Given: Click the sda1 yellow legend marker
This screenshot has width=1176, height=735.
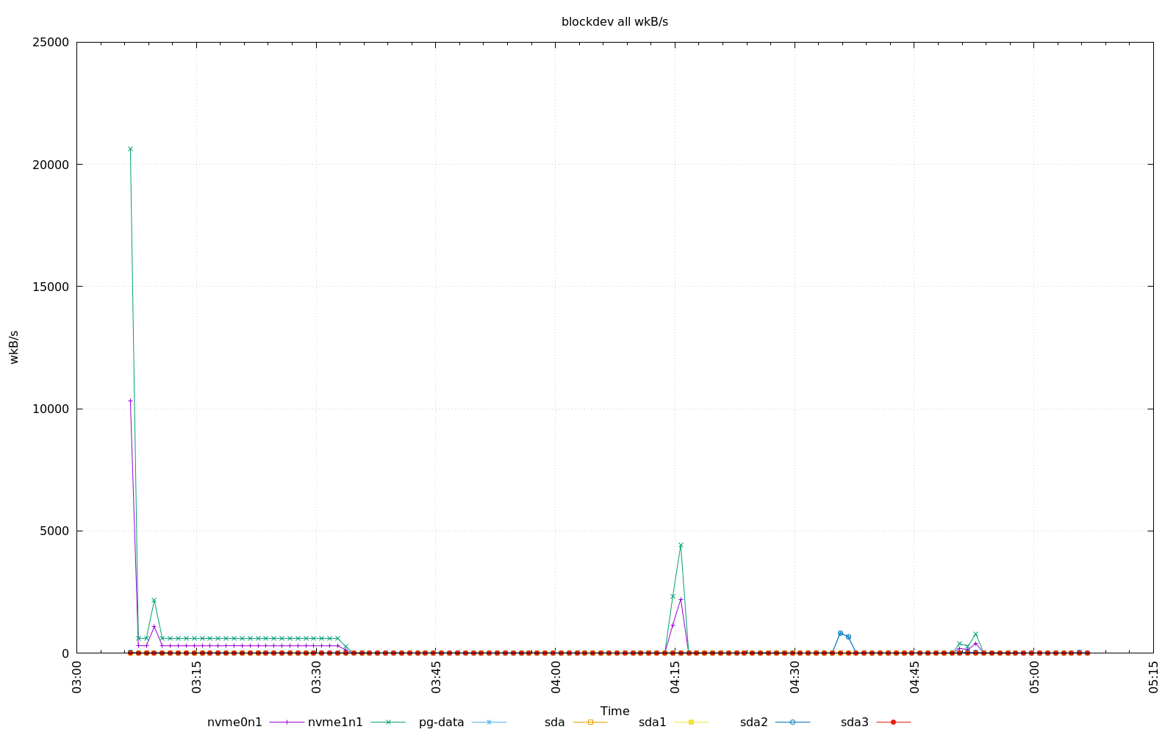Looking at the screenshot, I should tap(691, 723).
